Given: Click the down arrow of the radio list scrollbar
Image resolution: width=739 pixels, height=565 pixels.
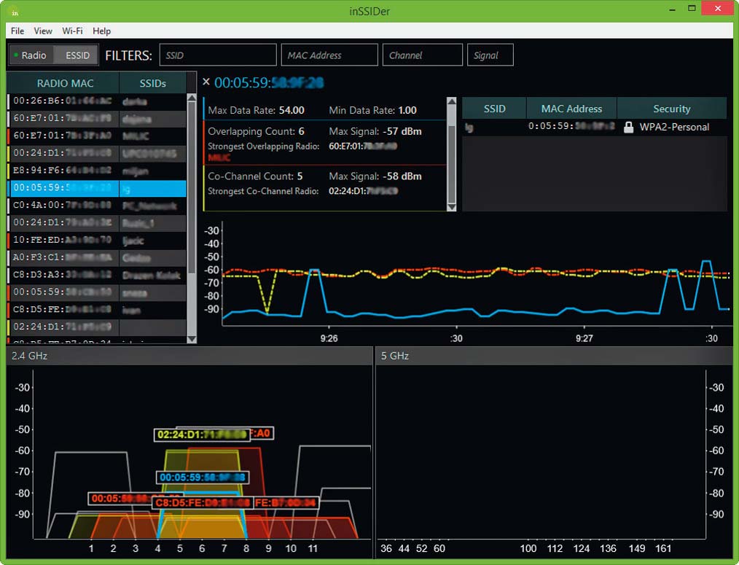Looking at the screenshot, I should tap(192, 338).
